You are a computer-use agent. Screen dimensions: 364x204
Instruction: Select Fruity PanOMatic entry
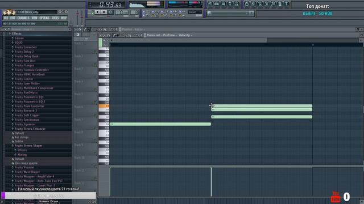tap(26, 92)
